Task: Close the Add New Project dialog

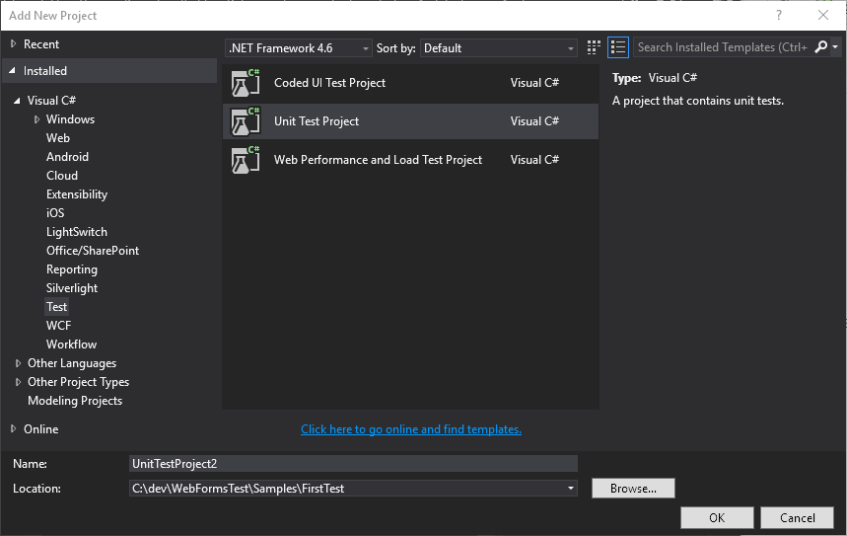Action: click(x=822, y=15)
